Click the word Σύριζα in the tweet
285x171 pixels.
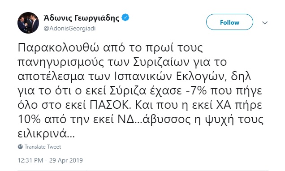[x=128, y=91]
